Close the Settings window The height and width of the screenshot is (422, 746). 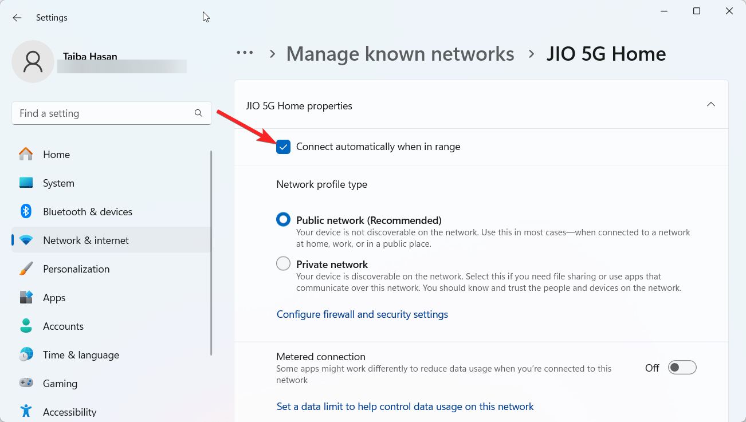click(x=729, y=11)
